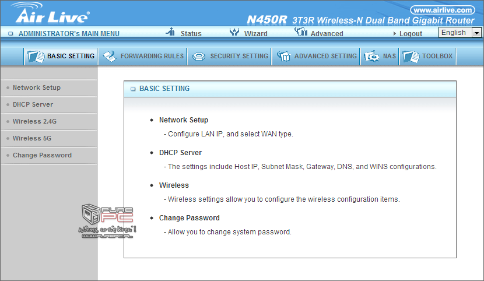Click the Wizard icon in top bar
The height and width of the screenshot is (281, 484).
tap(234, 33)
